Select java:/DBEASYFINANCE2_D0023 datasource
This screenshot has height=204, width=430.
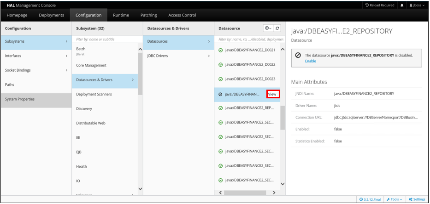pos(250,79)
